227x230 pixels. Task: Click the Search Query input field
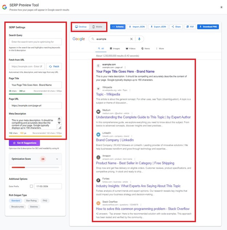tap(35, 42)
